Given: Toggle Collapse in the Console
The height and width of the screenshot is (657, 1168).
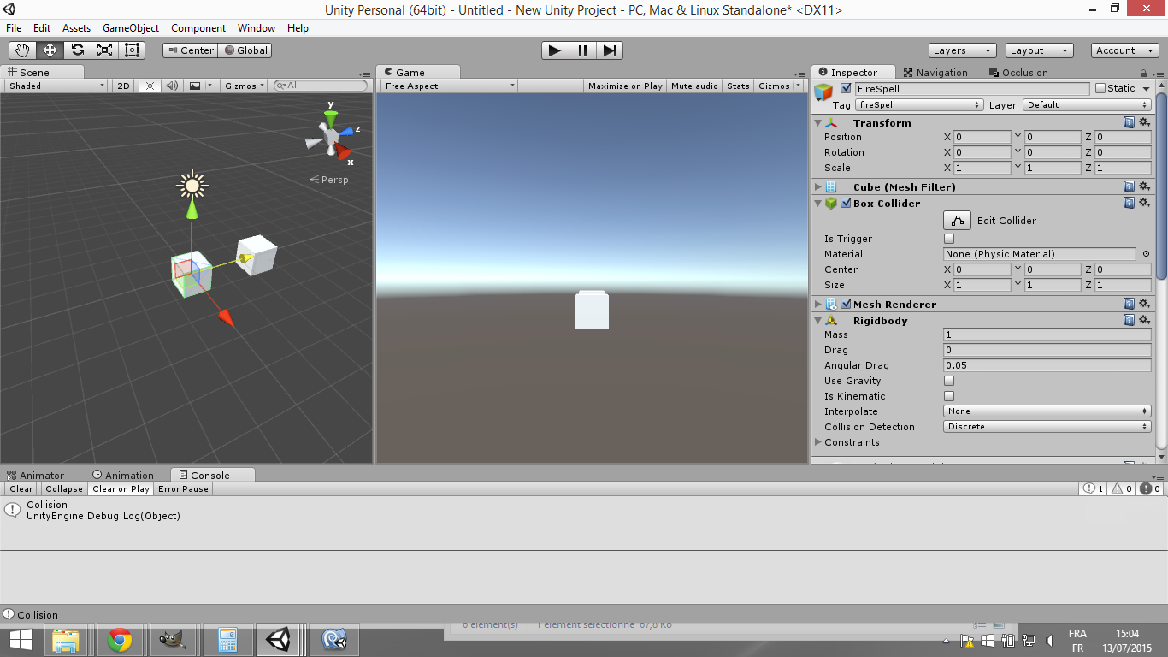Looking at the screenshot, I should click(64, 489).
